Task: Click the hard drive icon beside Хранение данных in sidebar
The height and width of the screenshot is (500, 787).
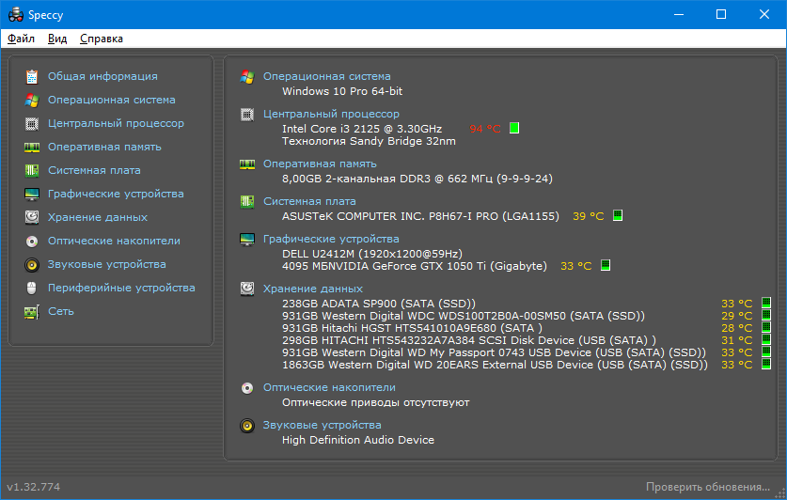Action: click(x=32, y=217)
